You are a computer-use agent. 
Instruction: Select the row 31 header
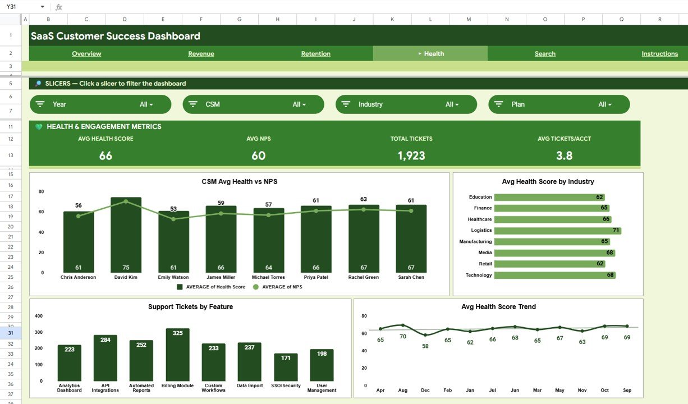(x=11, y=332)
